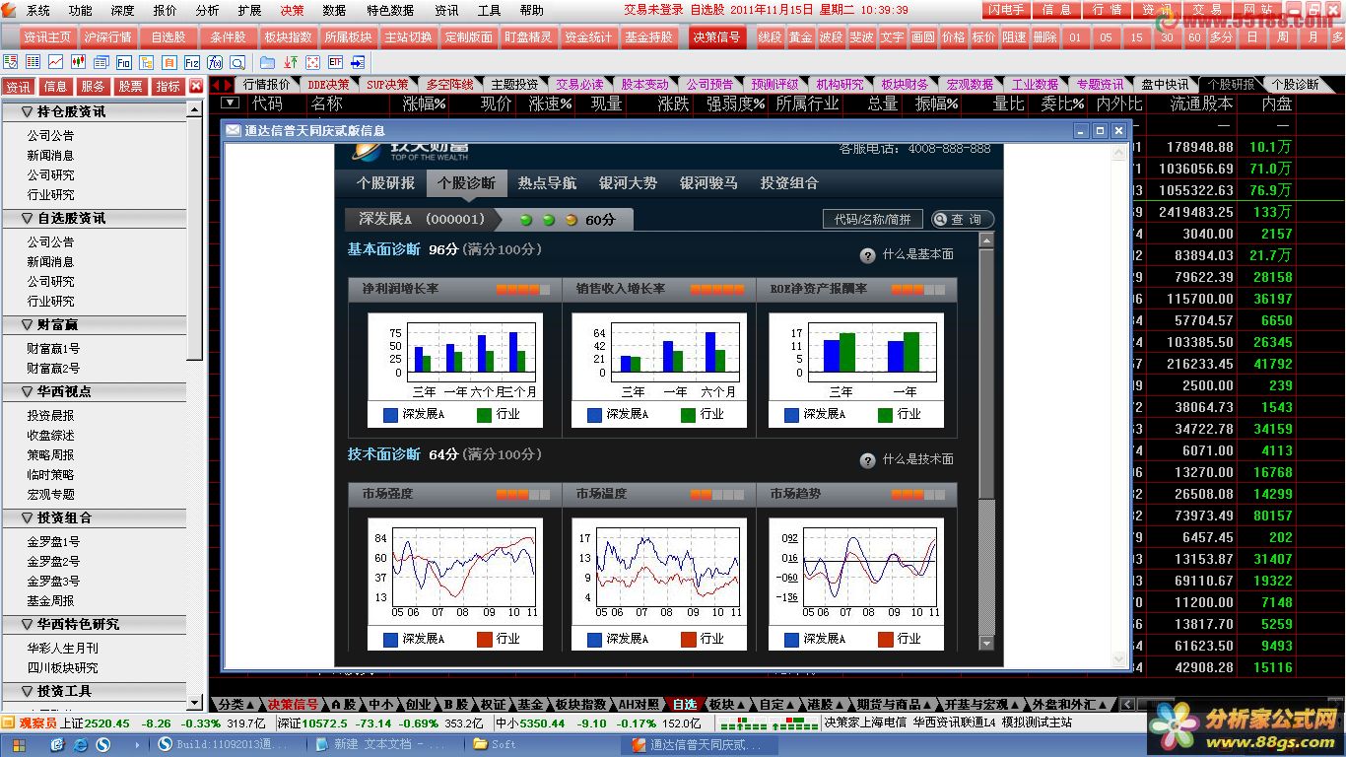Switch to the 个股研报 tab in dialog
The height and width of the screenshot is (757, 1346).
385,182
